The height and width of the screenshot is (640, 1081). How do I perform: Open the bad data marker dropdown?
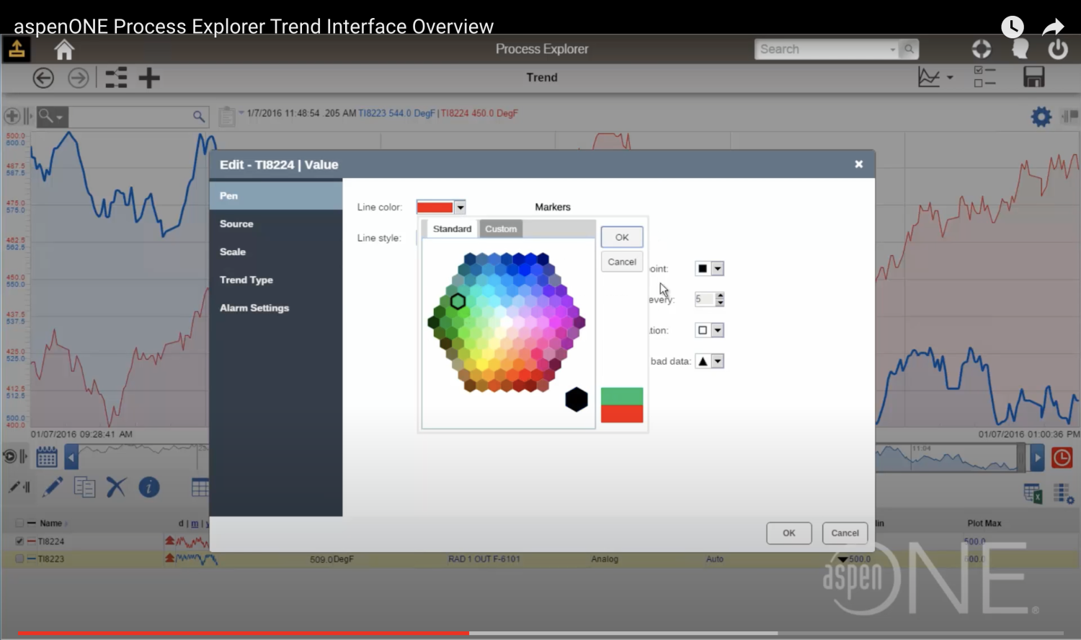pyautogui.click(x=717, y=361)
